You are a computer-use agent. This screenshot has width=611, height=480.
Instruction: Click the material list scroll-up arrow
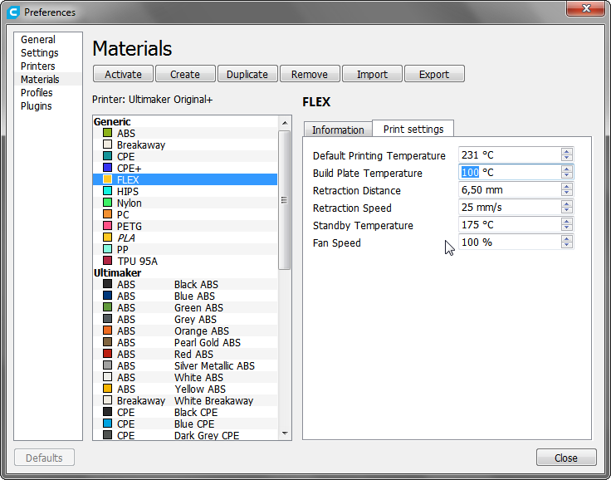[285, 123]
